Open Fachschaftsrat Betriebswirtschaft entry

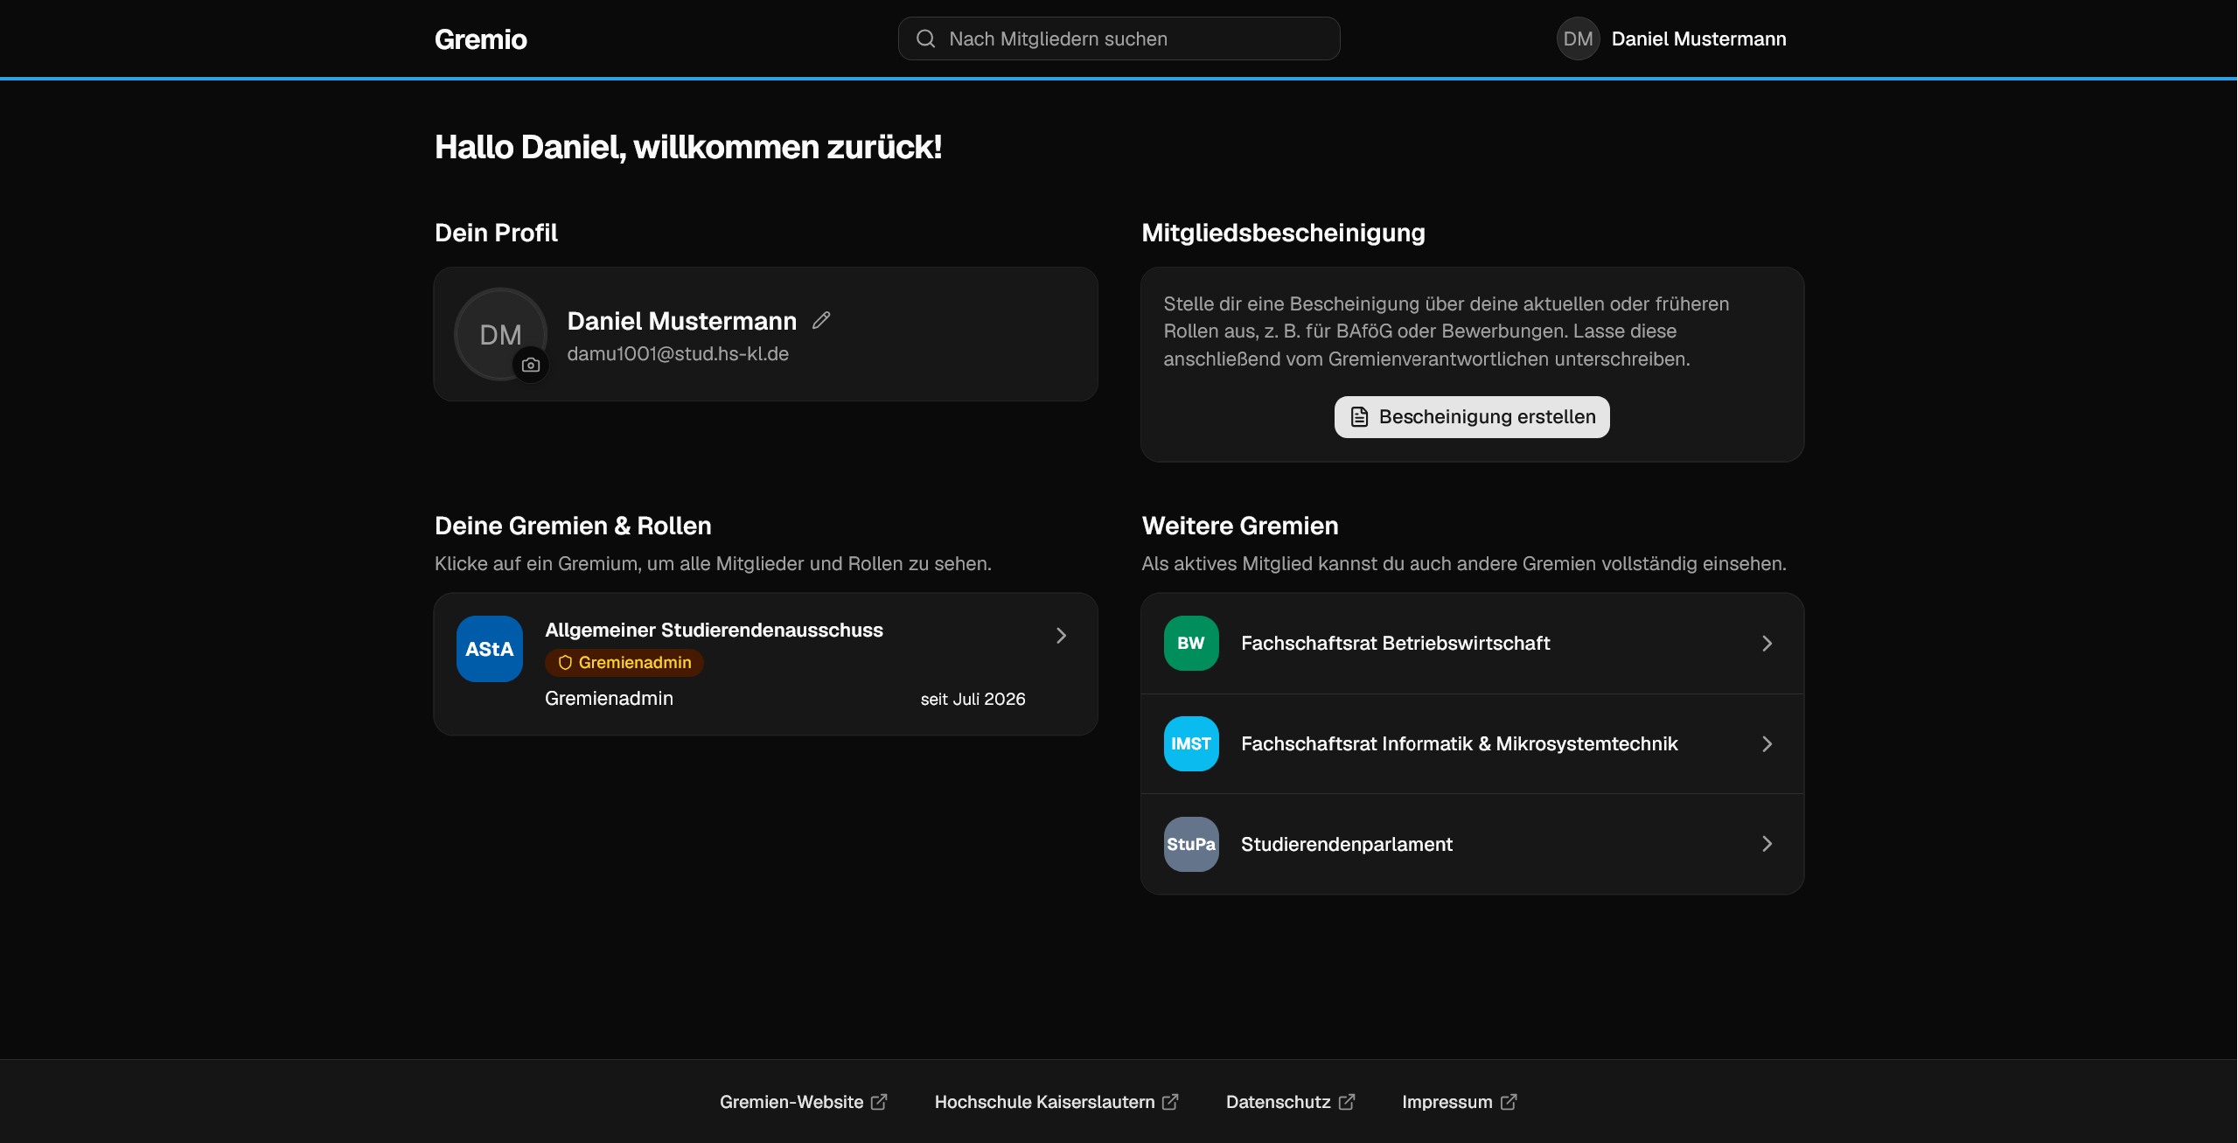[1472, 644]
